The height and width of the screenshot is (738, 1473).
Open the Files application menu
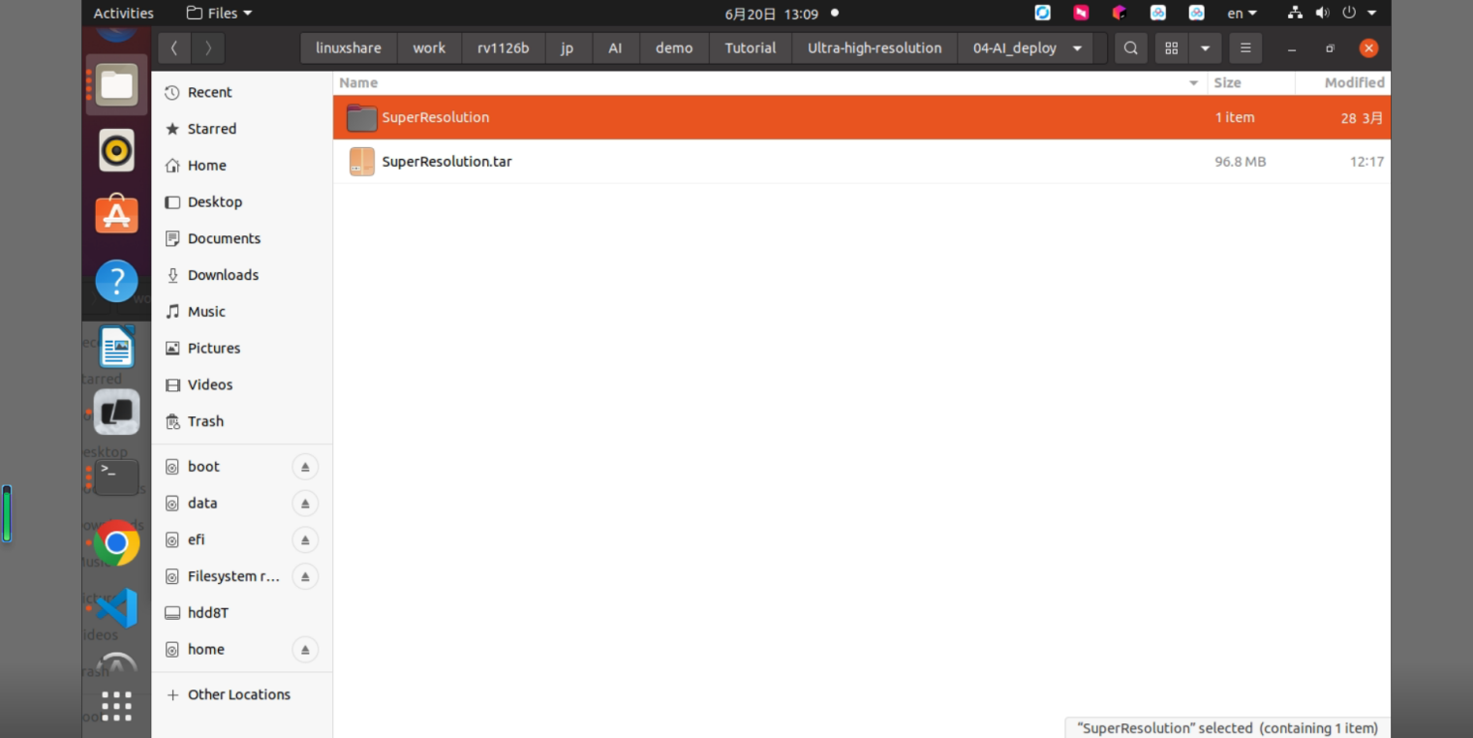coord(219,13)
